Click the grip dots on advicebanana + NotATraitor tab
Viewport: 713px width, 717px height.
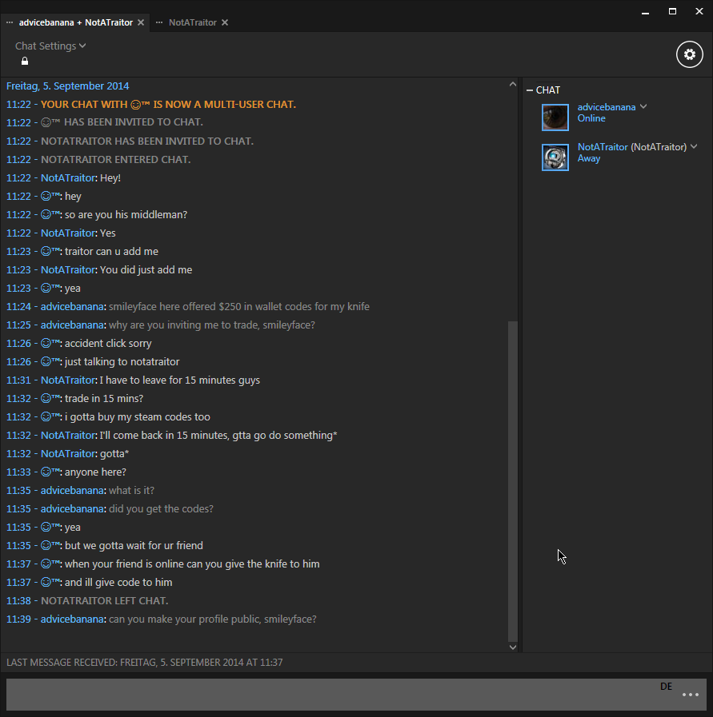pos(10,22)
